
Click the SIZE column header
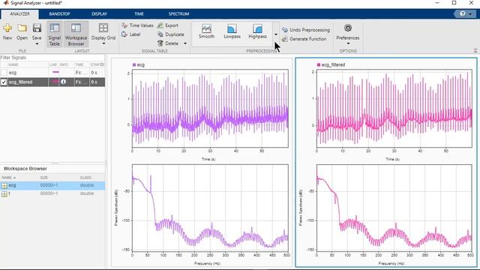[x=43, y=178]
